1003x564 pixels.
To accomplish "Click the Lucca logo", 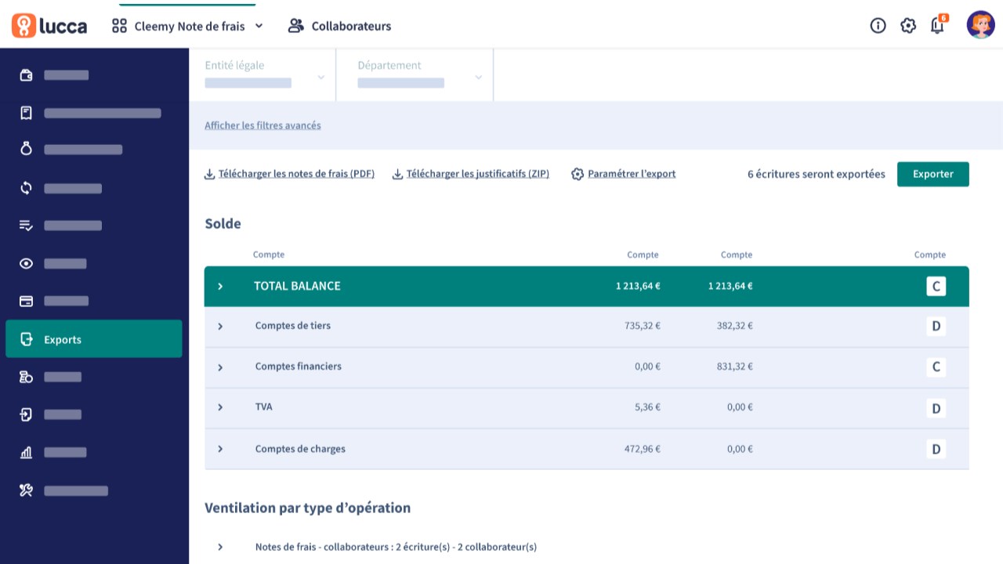I will coord(49,26).
